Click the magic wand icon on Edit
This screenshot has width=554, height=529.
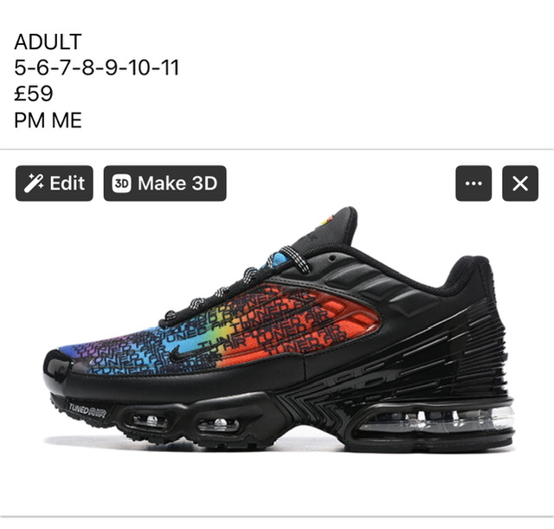point(34,183)
